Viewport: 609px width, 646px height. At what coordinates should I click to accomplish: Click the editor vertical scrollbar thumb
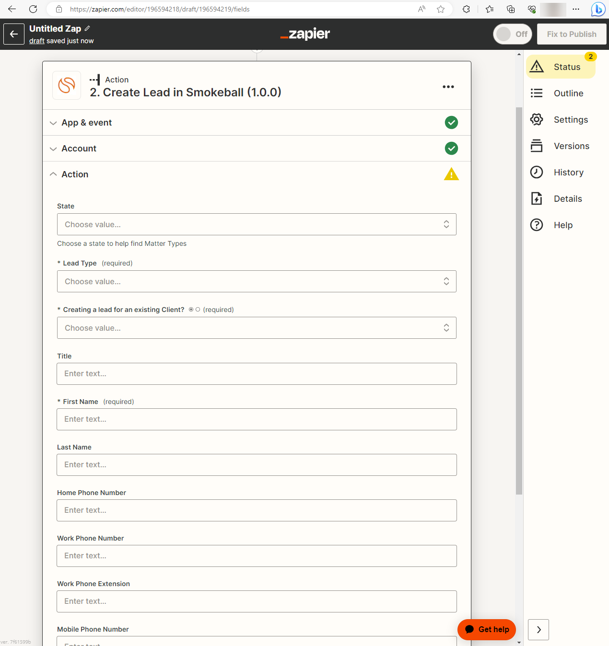click(519, 300)
